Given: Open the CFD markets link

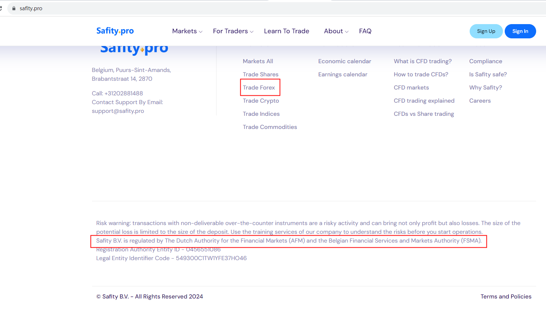Looking at the screenshot, I should (x=412, y=88).
